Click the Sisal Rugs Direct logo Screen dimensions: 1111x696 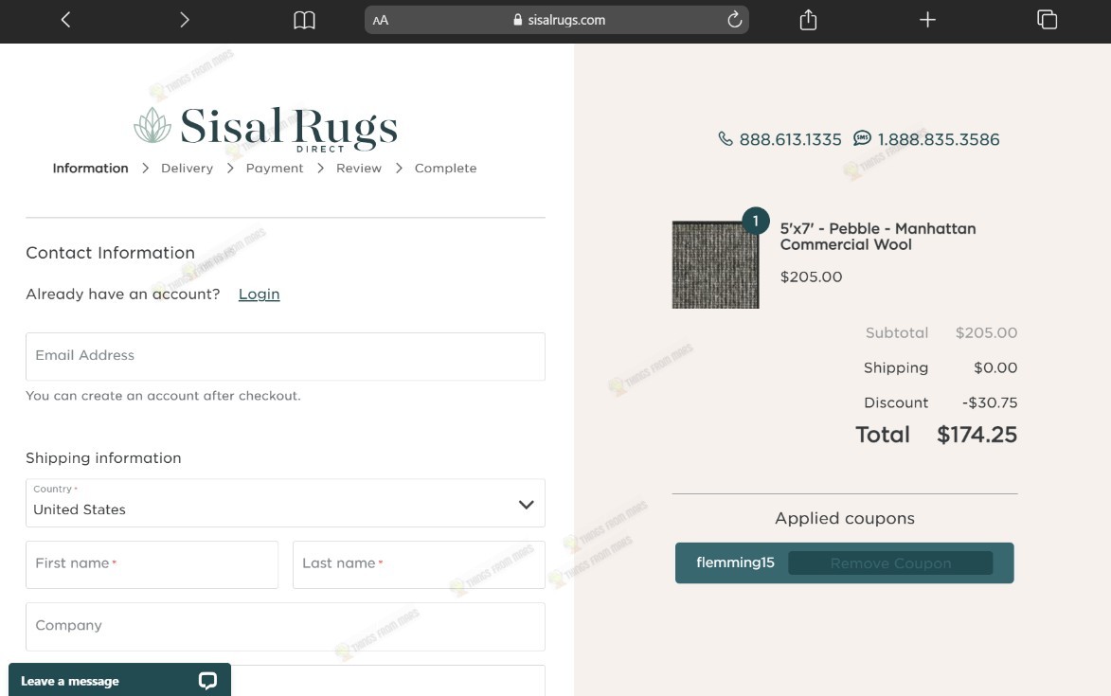tap(266, 129)
